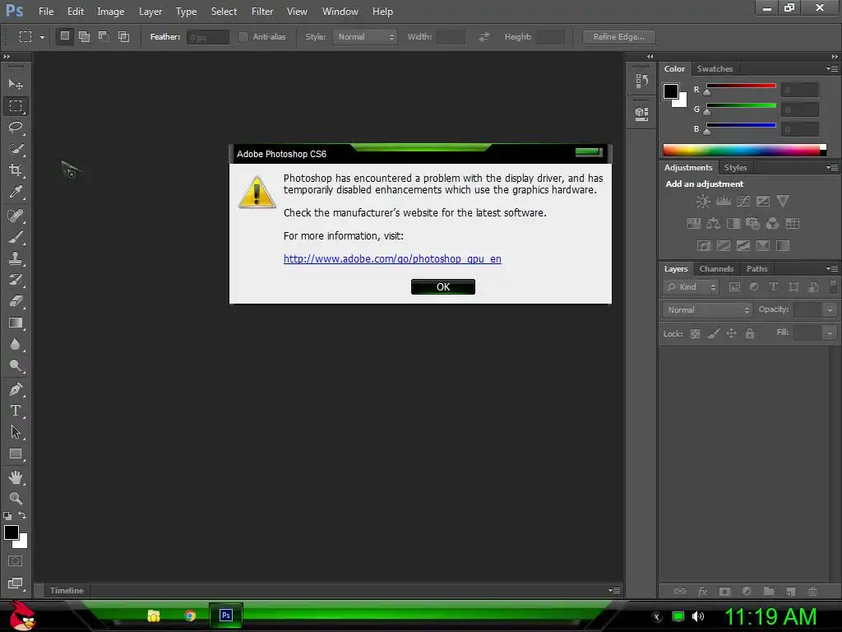
Task: Open the Color panel flyout menu
Action: tap(832, 69)
